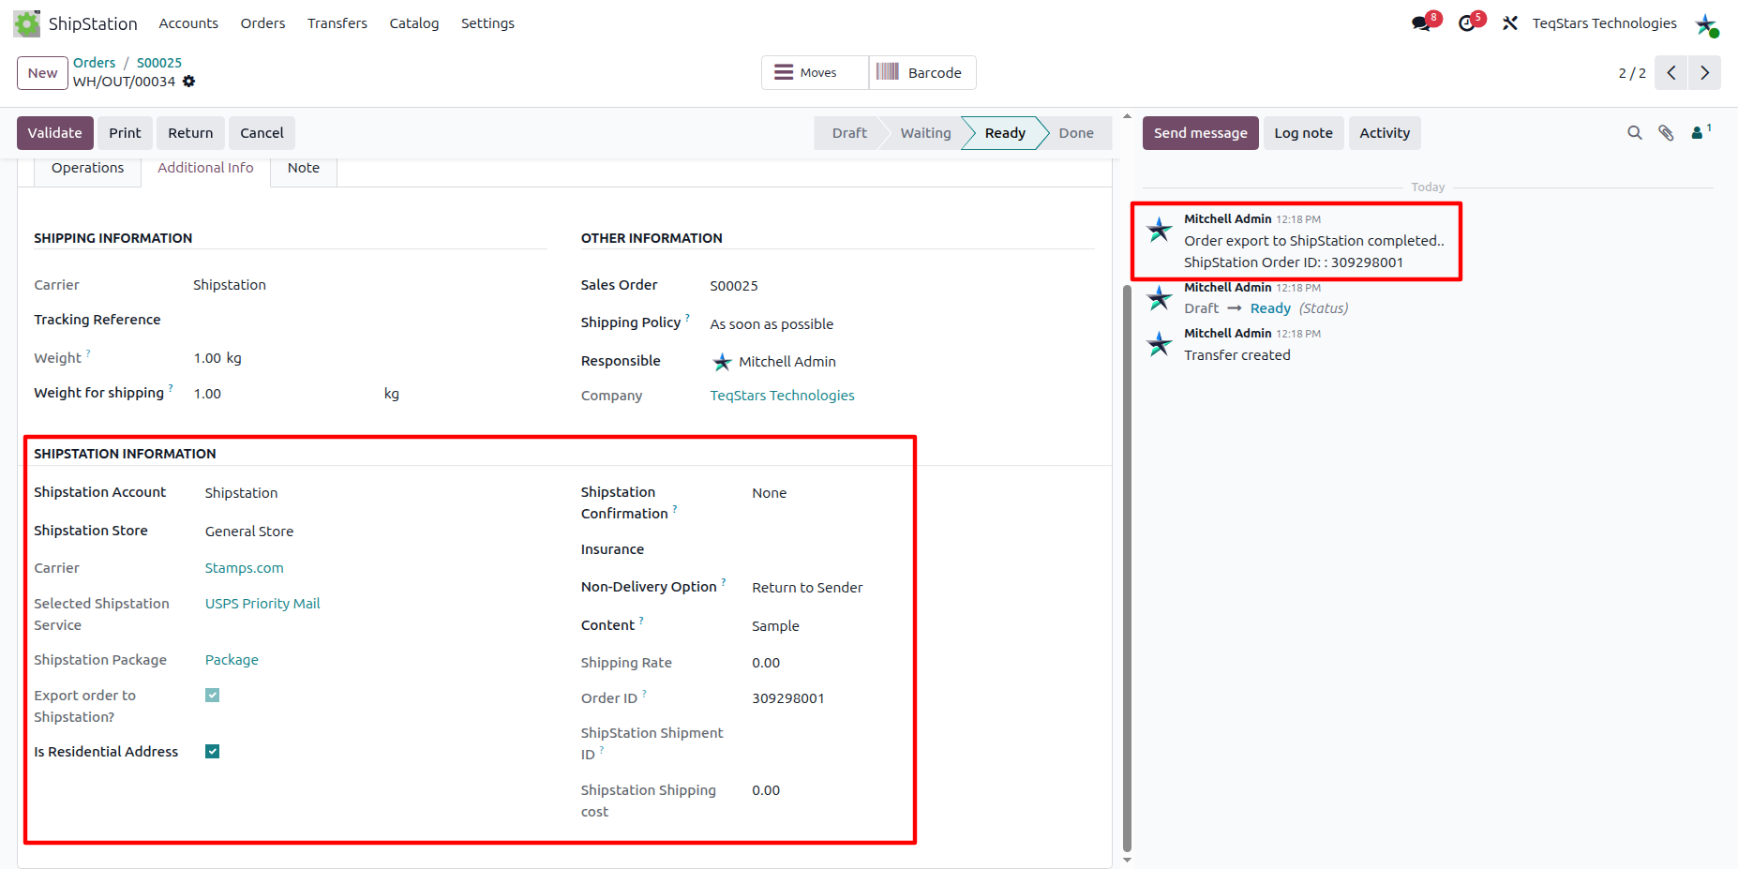Click the S00025 breadcrumb link
This screenshot has height=869, width=1738.
point(159,63)
